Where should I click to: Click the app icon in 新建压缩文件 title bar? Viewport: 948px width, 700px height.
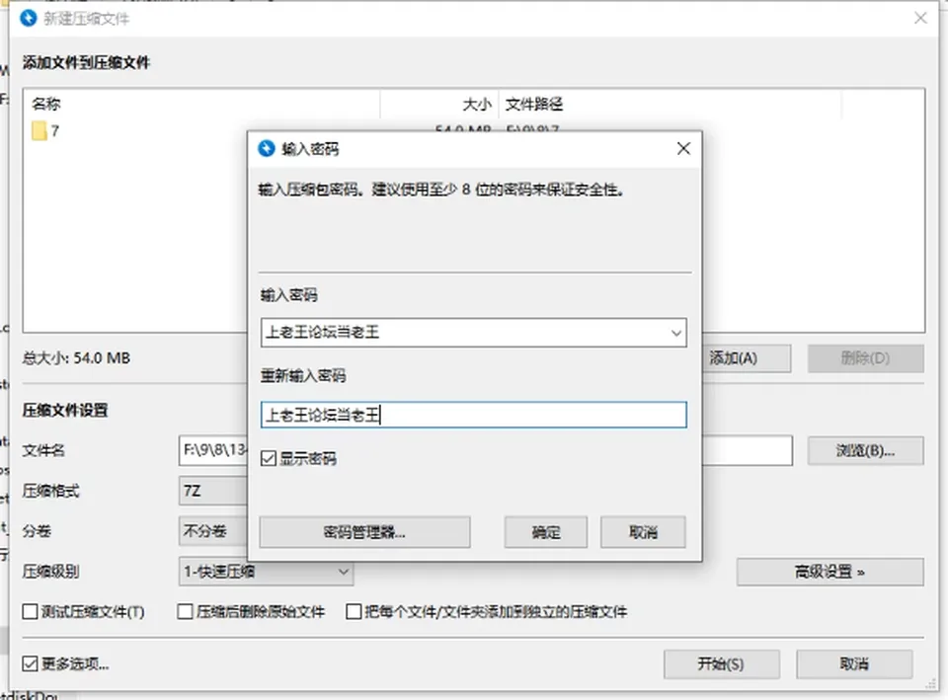point(29,18)
